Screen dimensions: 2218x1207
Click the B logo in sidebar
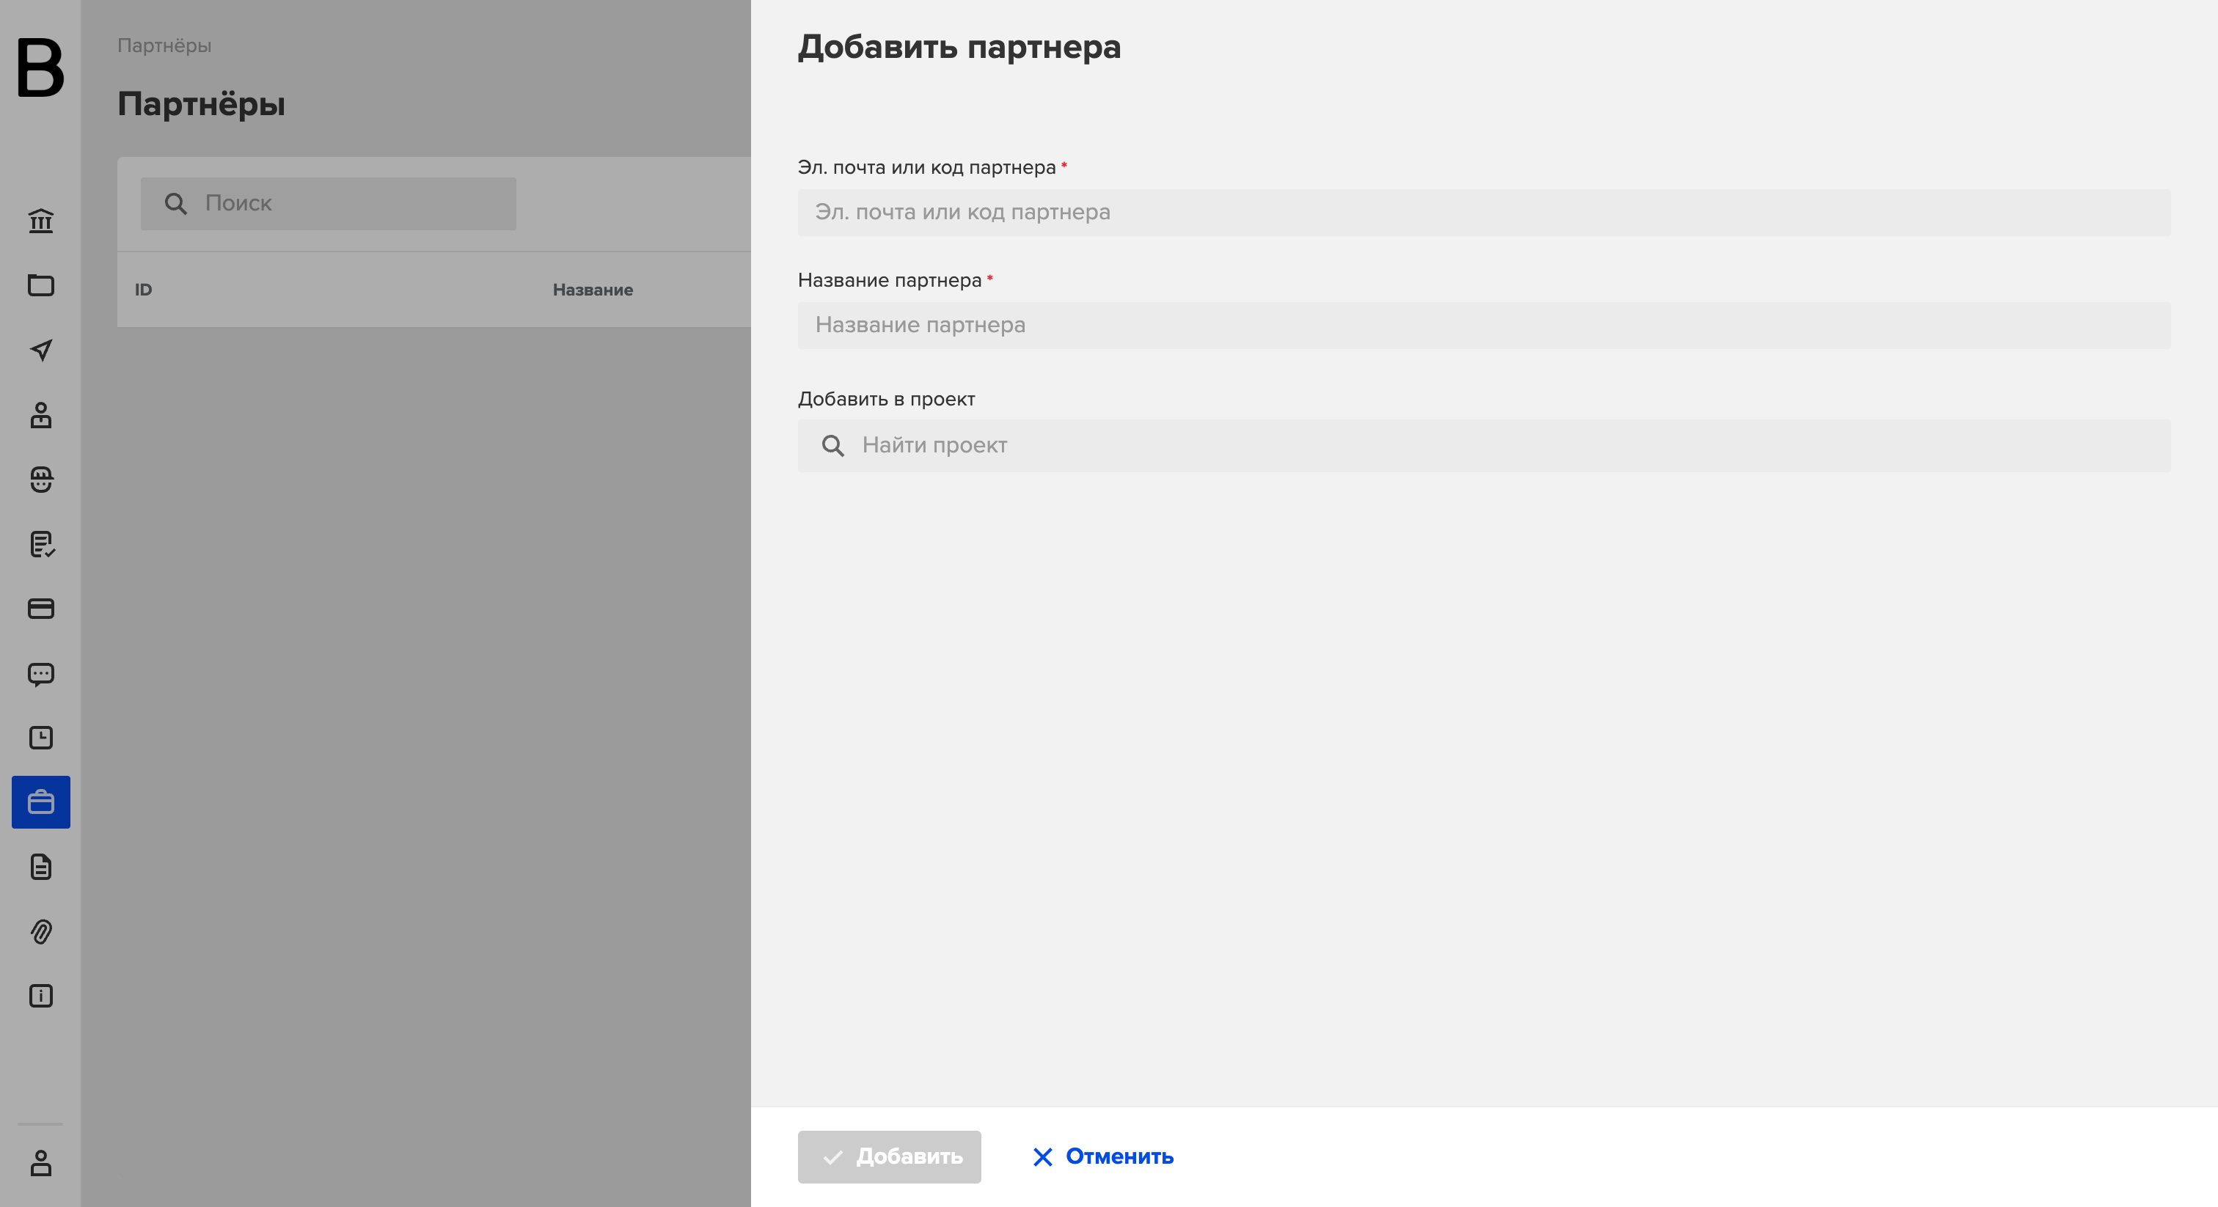point(40,67)
